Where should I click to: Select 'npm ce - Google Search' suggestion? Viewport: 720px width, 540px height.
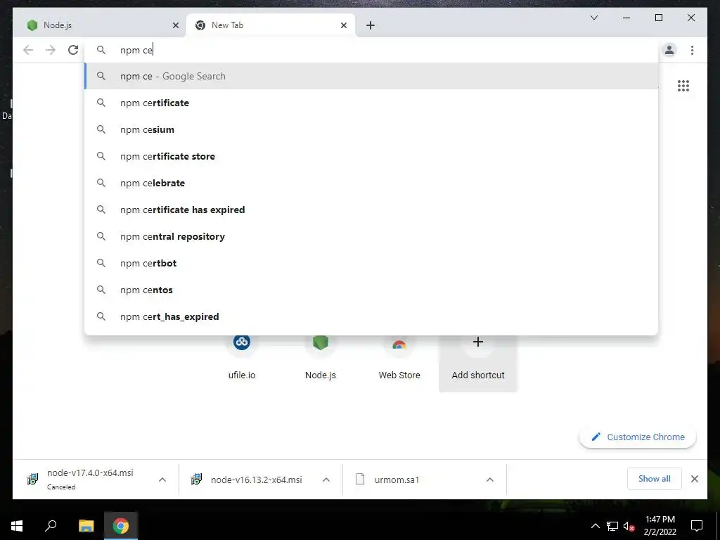click(x=371, y=76)
